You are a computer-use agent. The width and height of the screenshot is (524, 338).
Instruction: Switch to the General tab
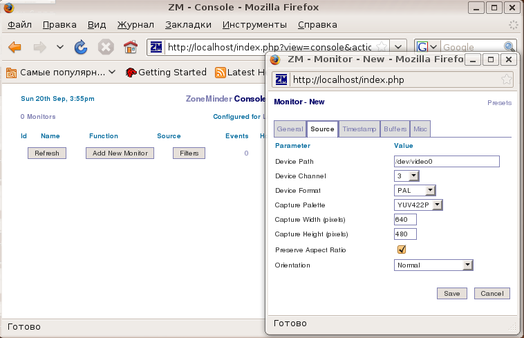[290, 129]
